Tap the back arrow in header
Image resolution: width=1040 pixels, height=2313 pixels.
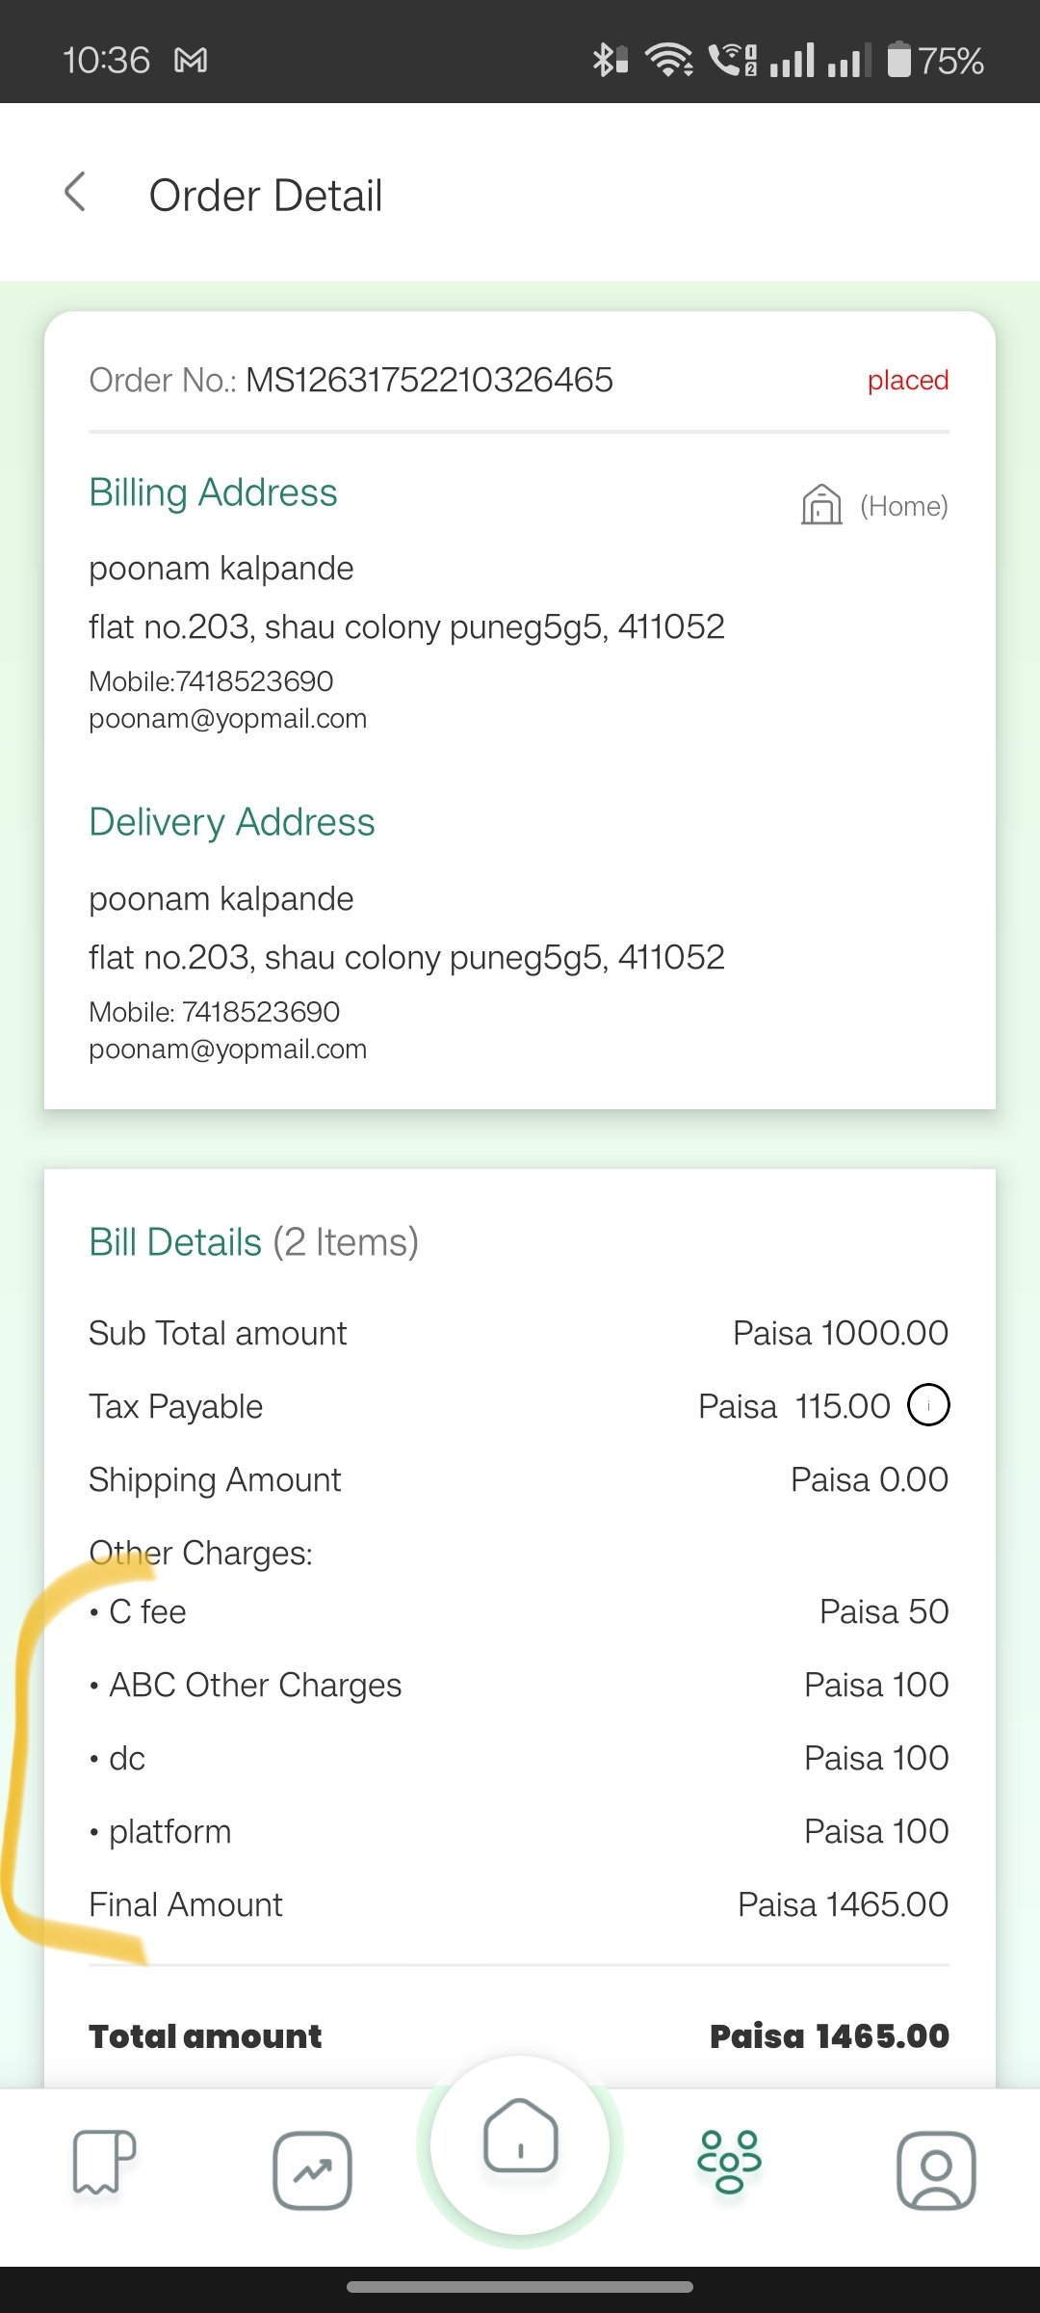(x=75, y=193)
